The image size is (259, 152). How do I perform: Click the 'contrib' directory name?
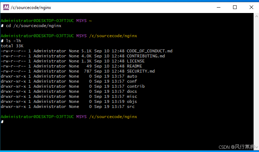pos(136,86)
